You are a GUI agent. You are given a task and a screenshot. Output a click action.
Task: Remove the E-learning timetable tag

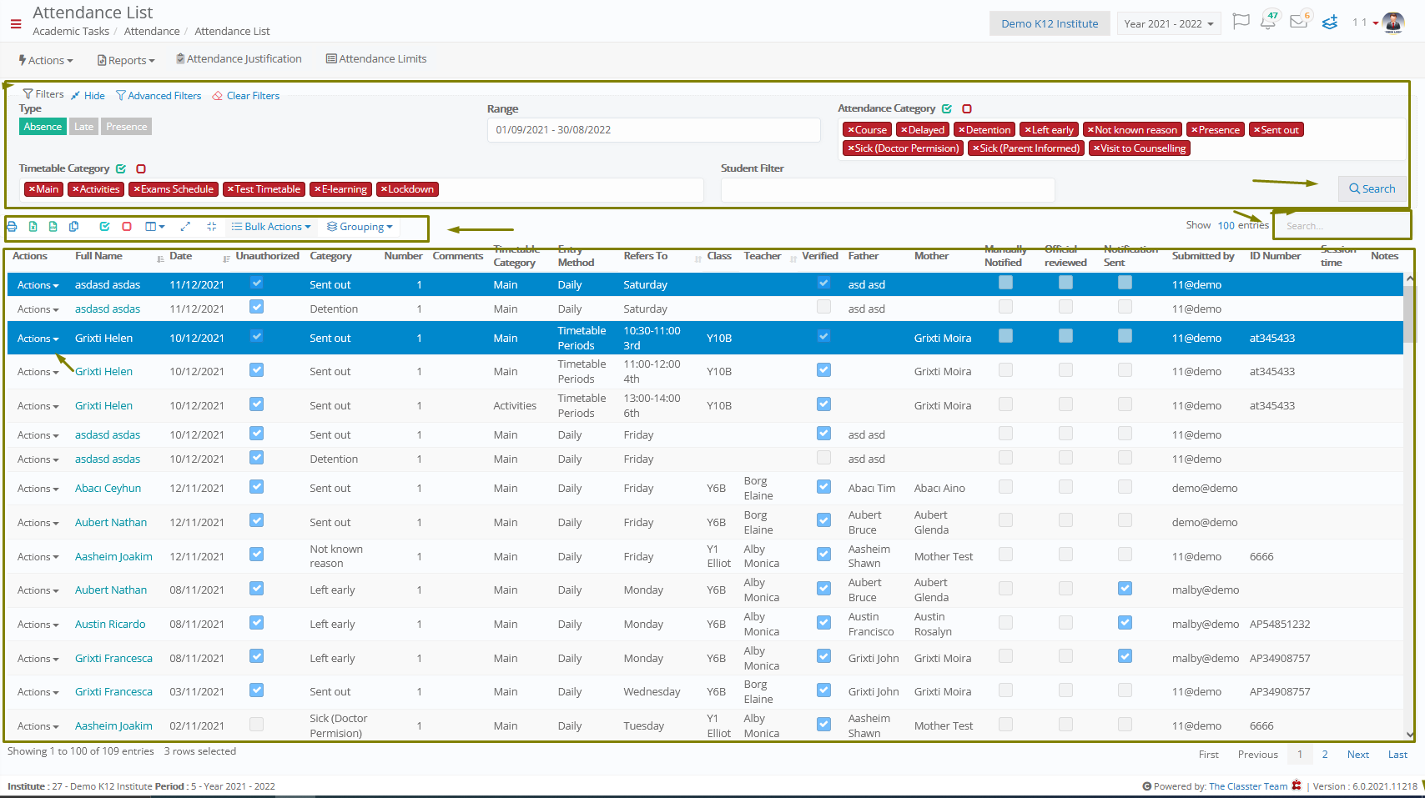(x=317, y=189)
